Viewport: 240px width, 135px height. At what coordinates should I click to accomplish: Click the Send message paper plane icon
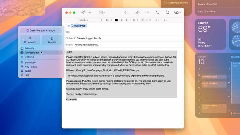[x=83, y=13]
